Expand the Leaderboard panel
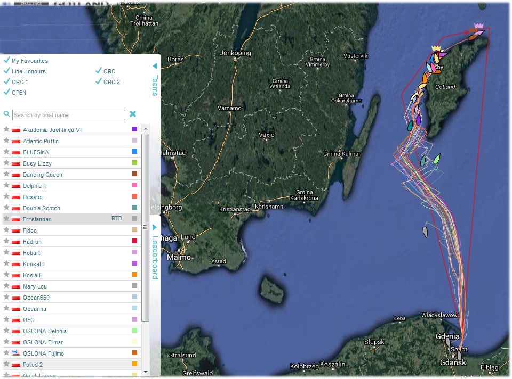The image size is (512, 379). (x=155, y=227)
